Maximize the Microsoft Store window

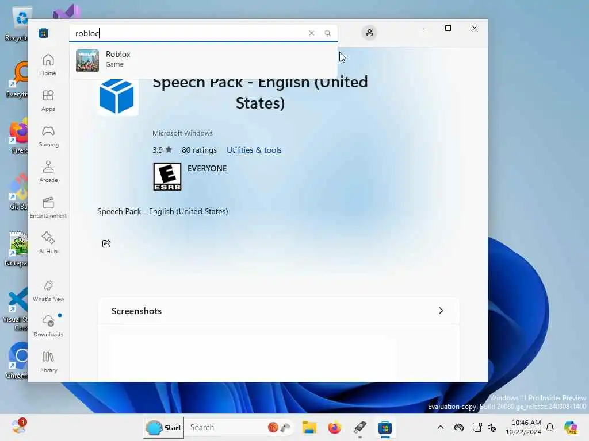[x=448, y=28]
